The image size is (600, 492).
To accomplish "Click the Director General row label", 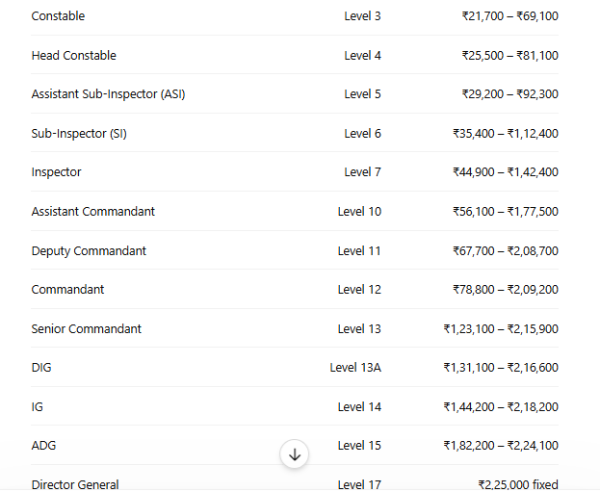I will [x=75, y=484].
